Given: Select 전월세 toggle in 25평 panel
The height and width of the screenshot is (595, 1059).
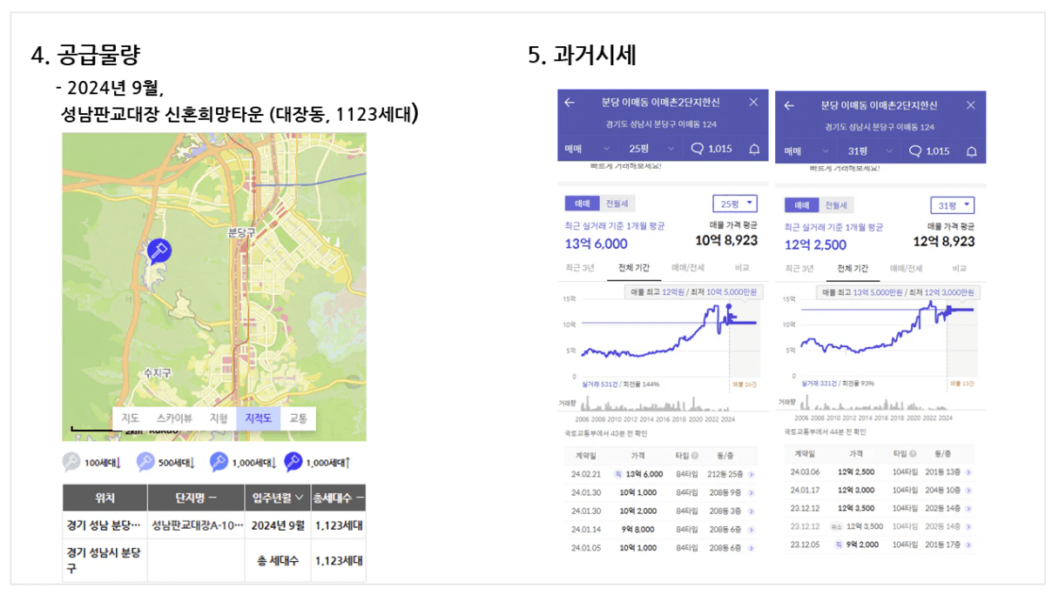Looking at the screenshot, I should (x=617, y=204).
